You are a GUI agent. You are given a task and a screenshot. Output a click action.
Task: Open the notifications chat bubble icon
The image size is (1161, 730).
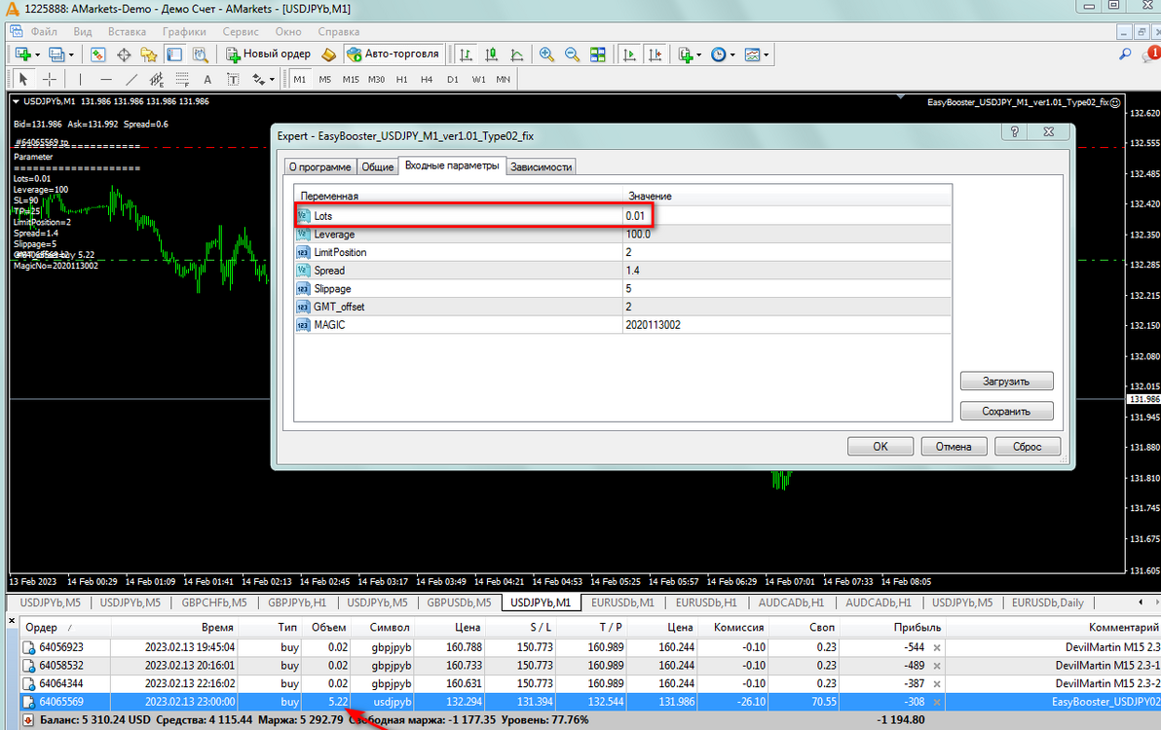1151,54
